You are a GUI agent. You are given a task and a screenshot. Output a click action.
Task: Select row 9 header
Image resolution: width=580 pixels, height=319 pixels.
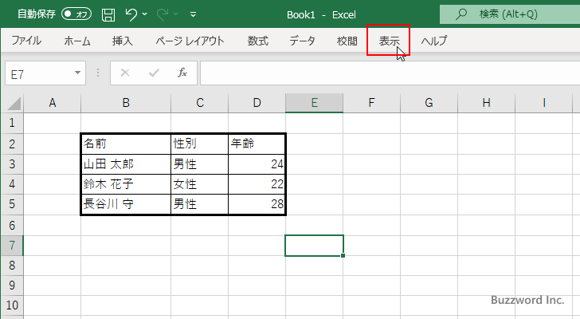coord(12,286)
